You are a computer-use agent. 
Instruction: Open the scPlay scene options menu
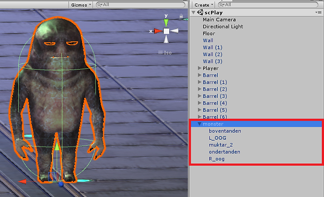coord(319,13)
